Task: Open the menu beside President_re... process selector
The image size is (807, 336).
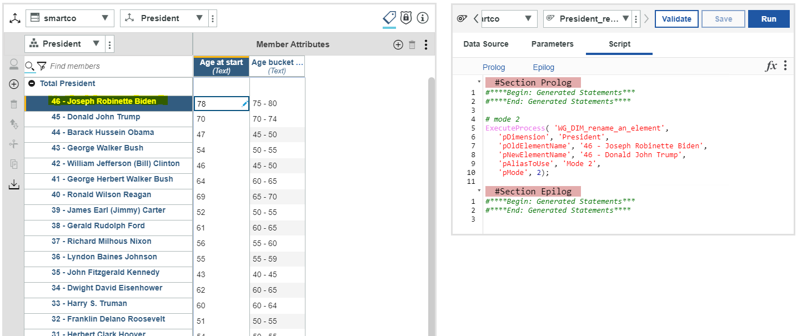Action: pyautogui.click(x=636, y=18)
